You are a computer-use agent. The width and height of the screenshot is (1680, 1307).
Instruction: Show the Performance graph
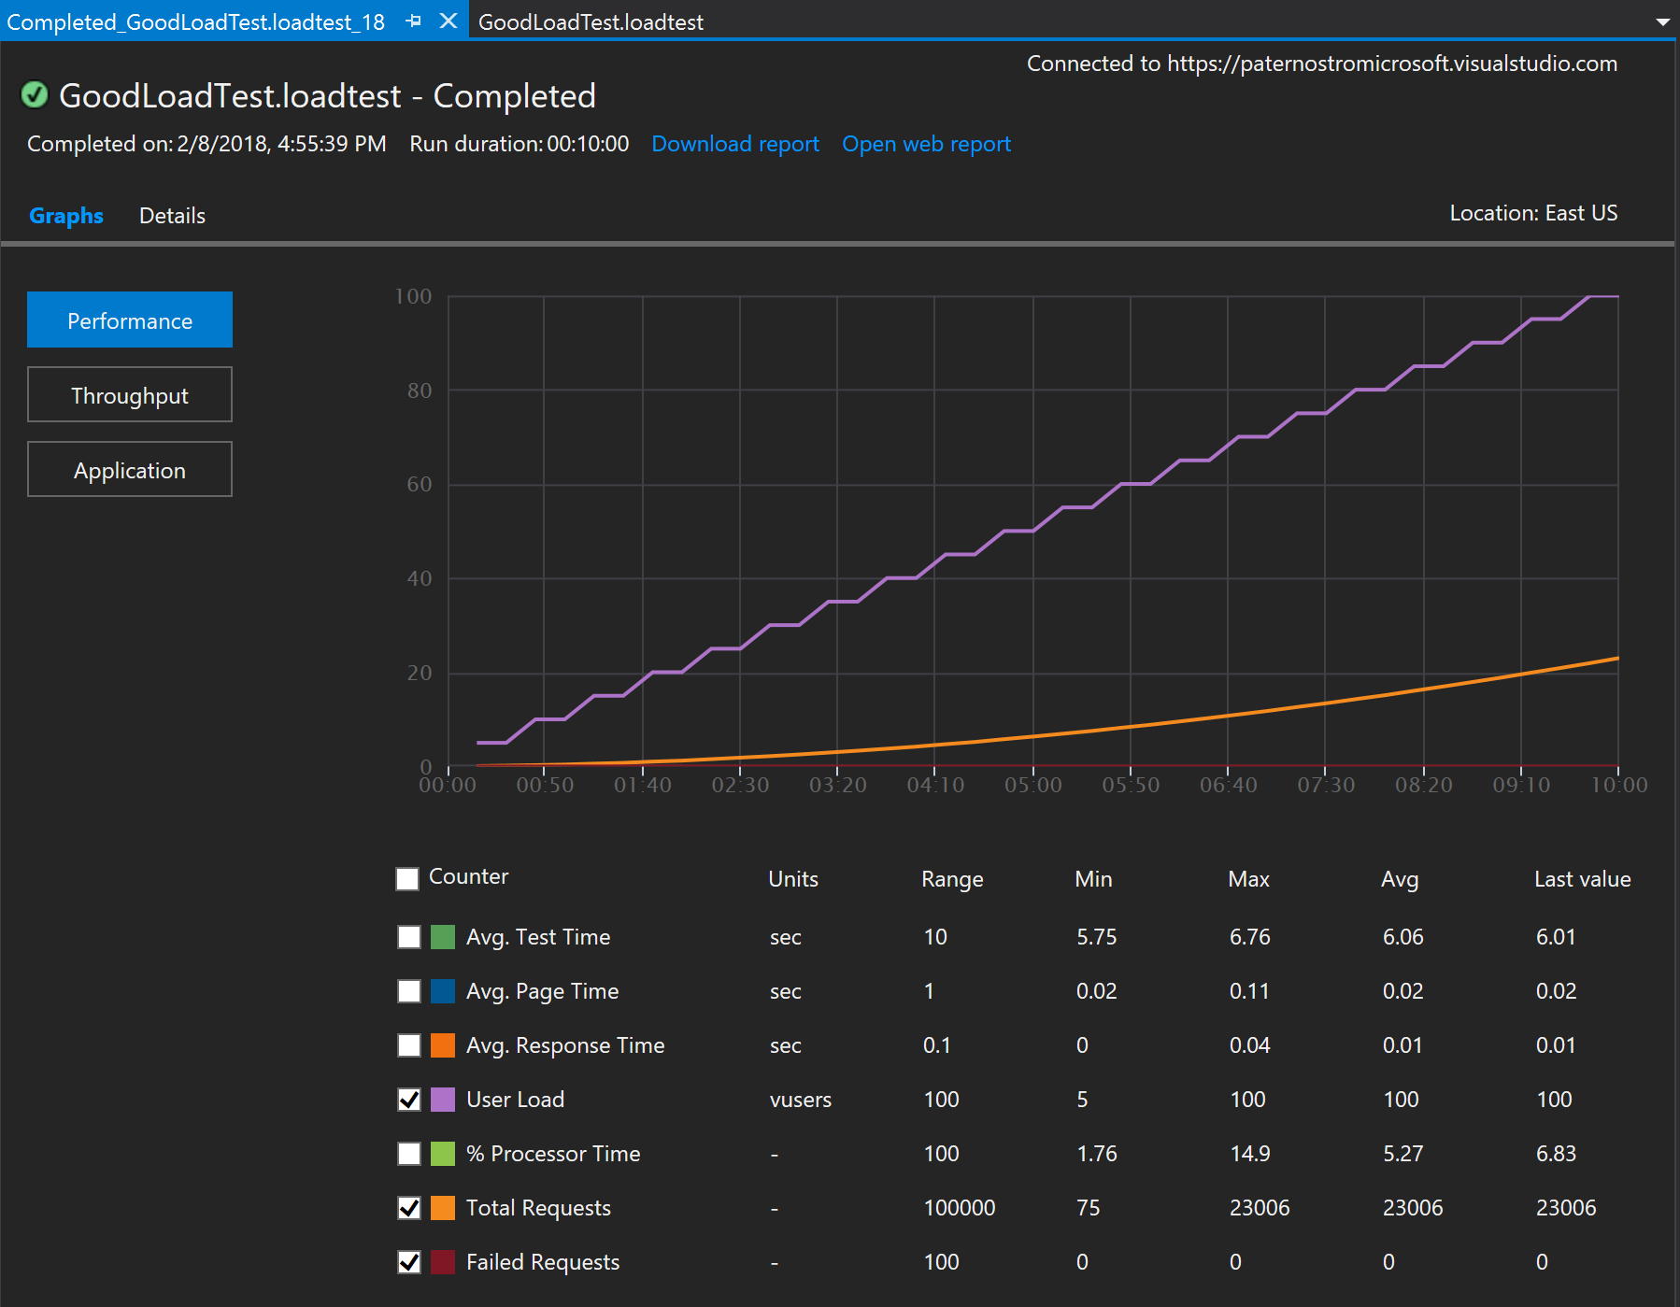click(130, 320)
